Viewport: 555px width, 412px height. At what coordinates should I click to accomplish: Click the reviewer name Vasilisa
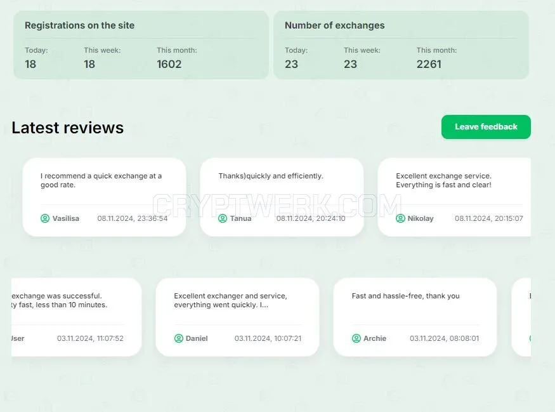click(x=66, y=218)
